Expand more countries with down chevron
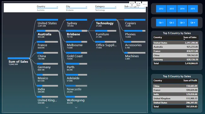The width and height of the screenshot is (205, 114). coord(47,107)
